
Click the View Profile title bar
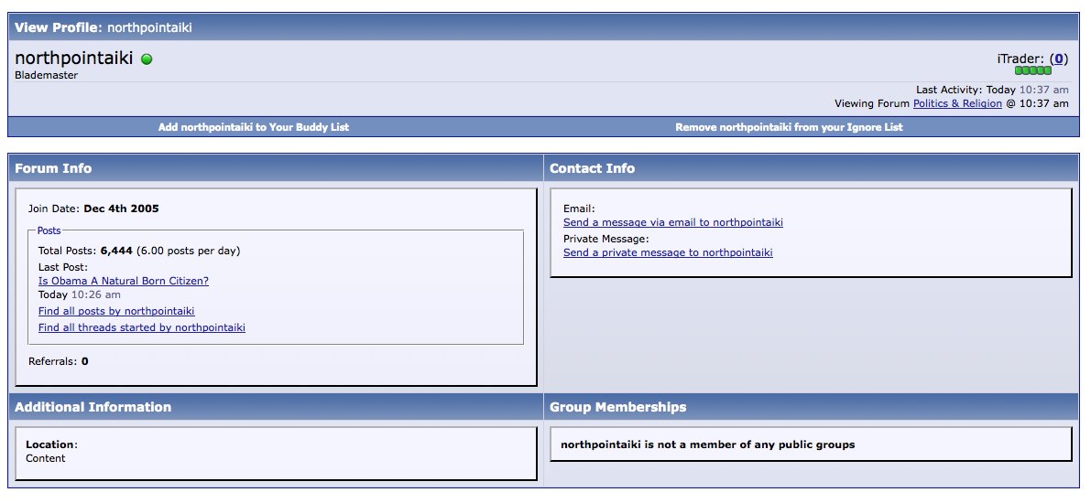[104, 27]
